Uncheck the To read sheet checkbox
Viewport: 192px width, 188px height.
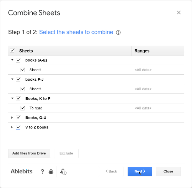(22, 108)
